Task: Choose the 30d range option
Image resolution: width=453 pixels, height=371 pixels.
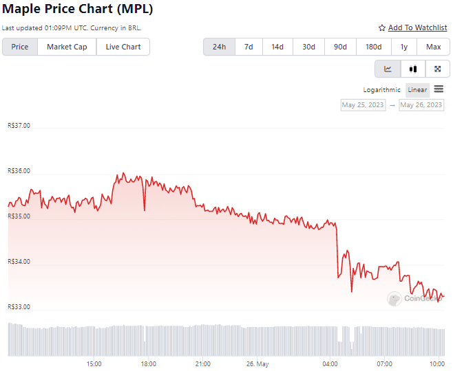Action: [308, 47]
